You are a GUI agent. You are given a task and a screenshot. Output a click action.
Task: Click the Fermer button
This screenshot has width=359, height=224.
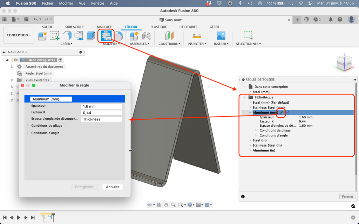[x=347, y=197]
